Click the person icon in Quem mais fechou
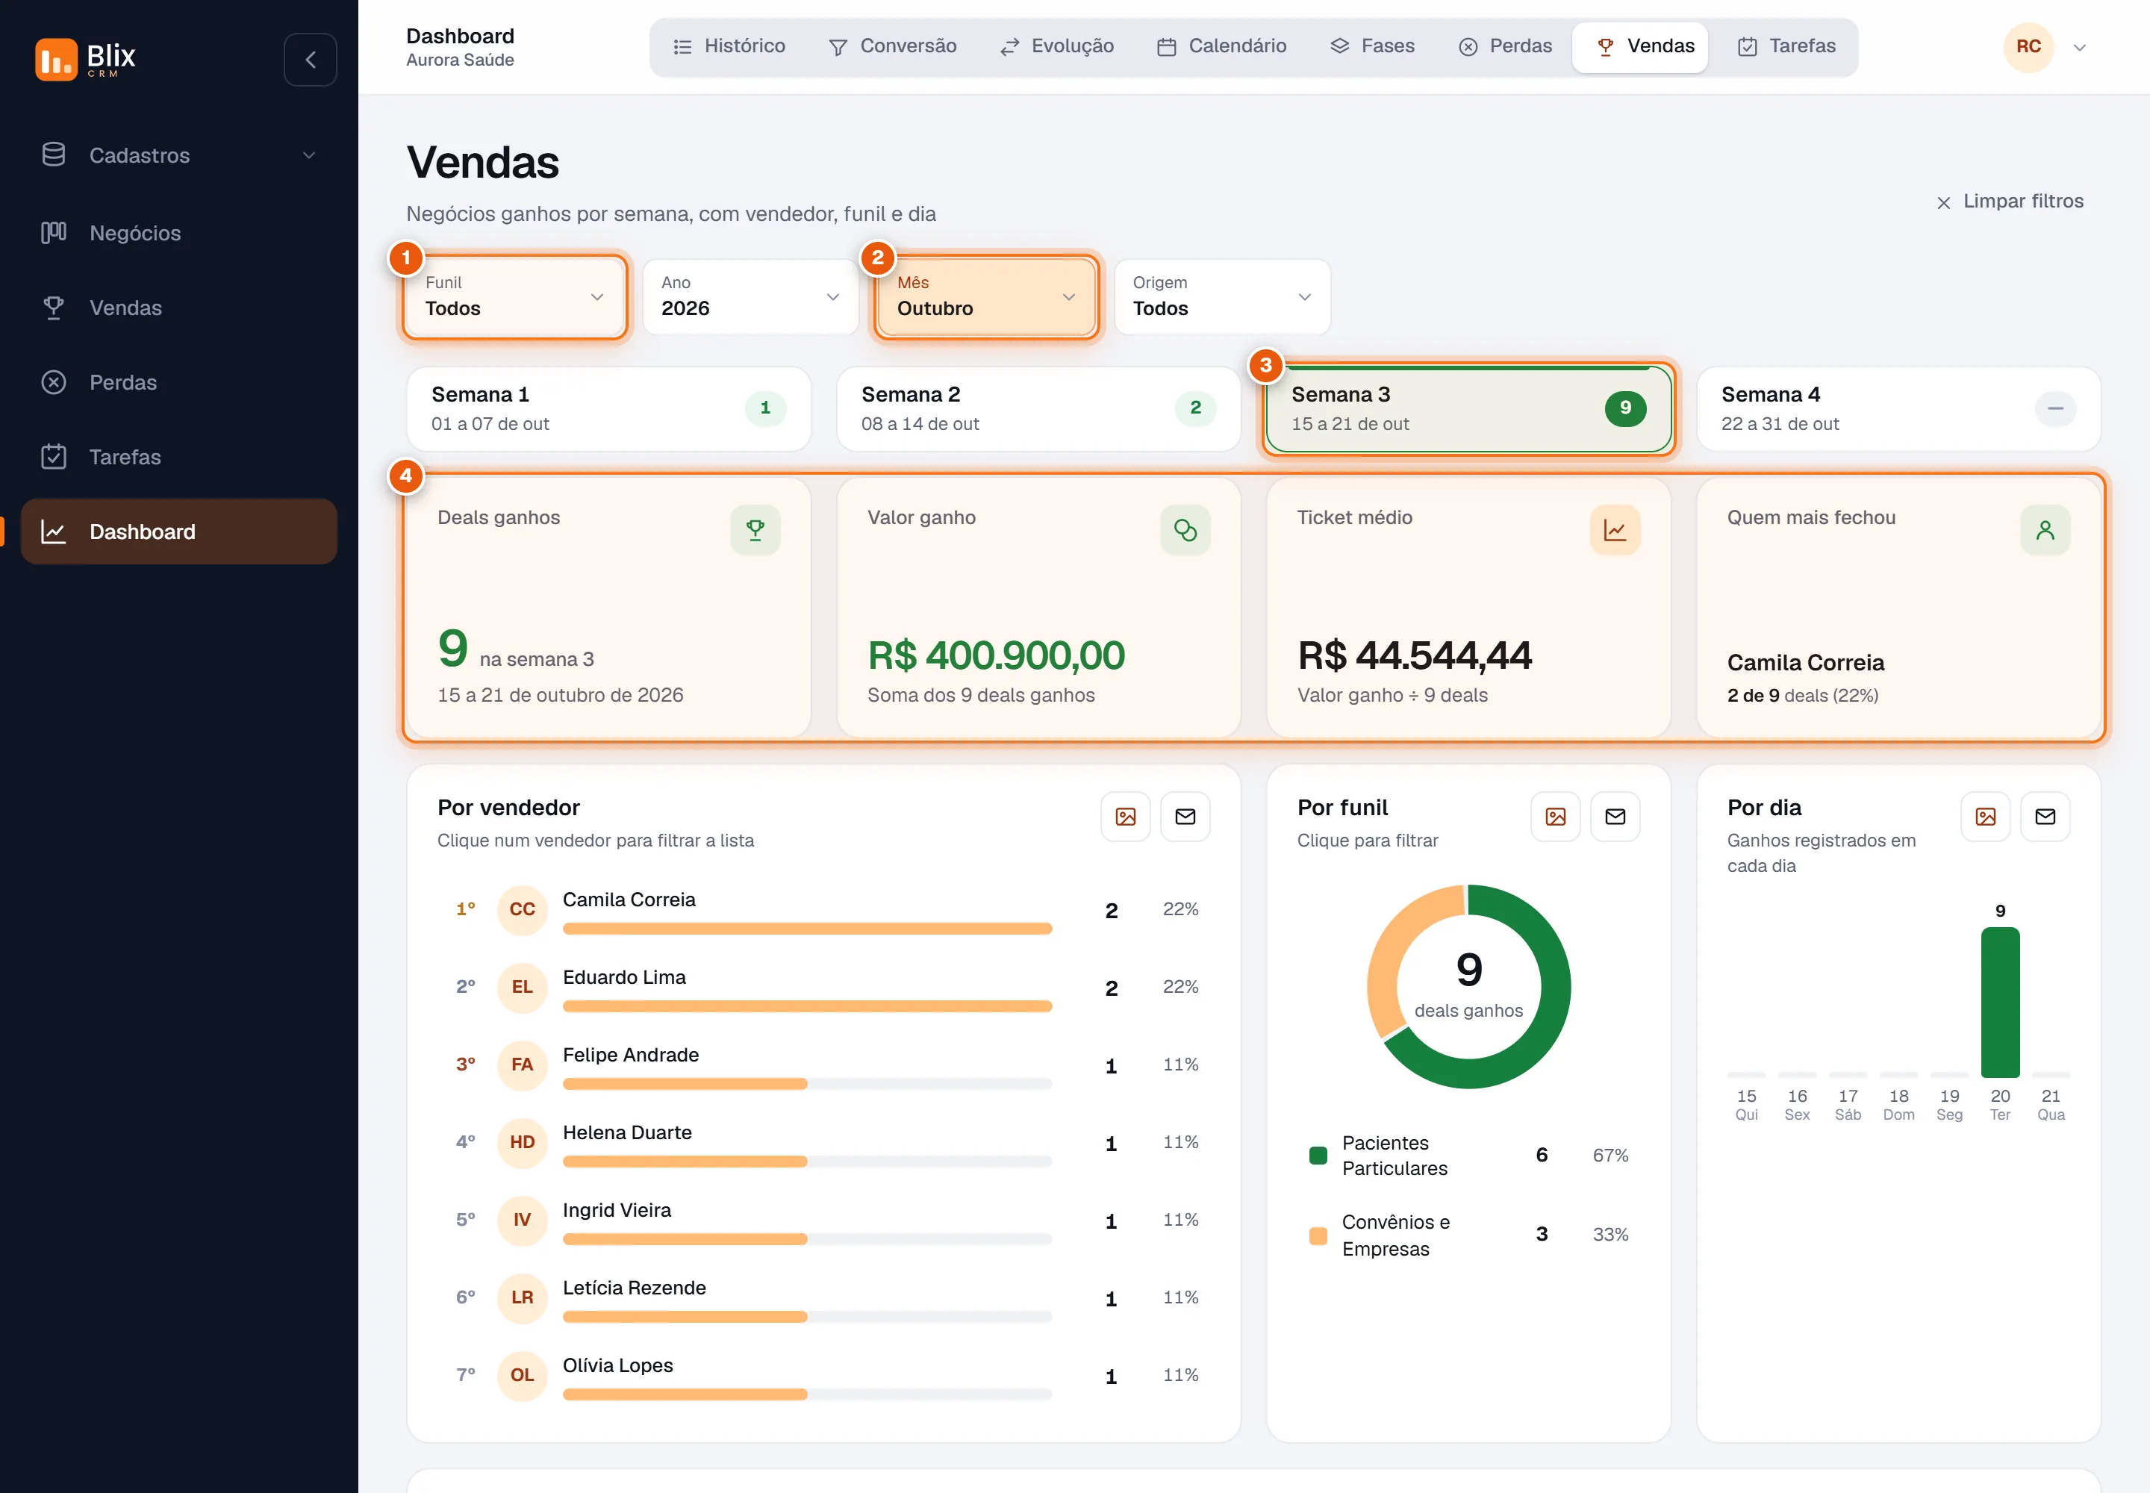Image resolution: width=2150 pixels, height=1493 pixels. pyautogui.click(x=2045, y=531)
